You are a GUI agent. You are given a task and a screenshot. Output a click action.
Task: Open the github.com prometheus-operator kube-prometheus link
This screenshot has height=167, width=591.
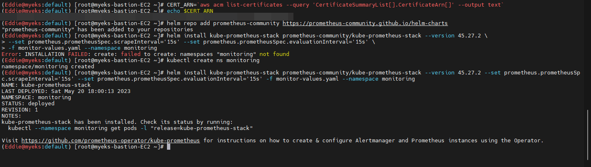click(x=111, y=141)
